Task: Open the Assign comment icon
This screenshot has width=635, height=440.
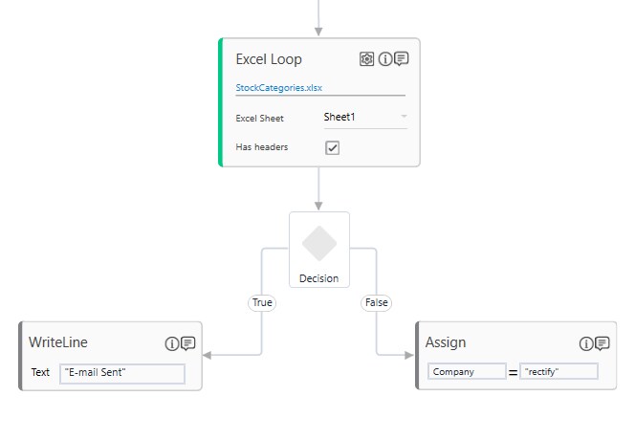Action: 602,343
